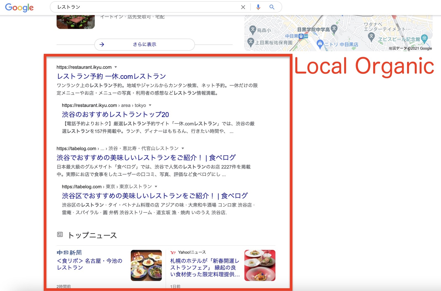Open the Google logo homepage
Image resolution: width=441 pixels, height=291 pixels.
coord(19,7)
